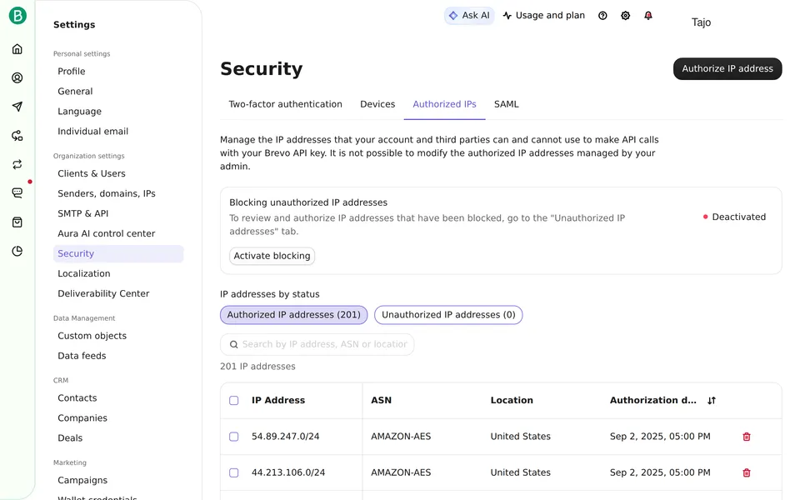Open Companies settings
This screenshot has height=500, width=800.
(82, 417)
